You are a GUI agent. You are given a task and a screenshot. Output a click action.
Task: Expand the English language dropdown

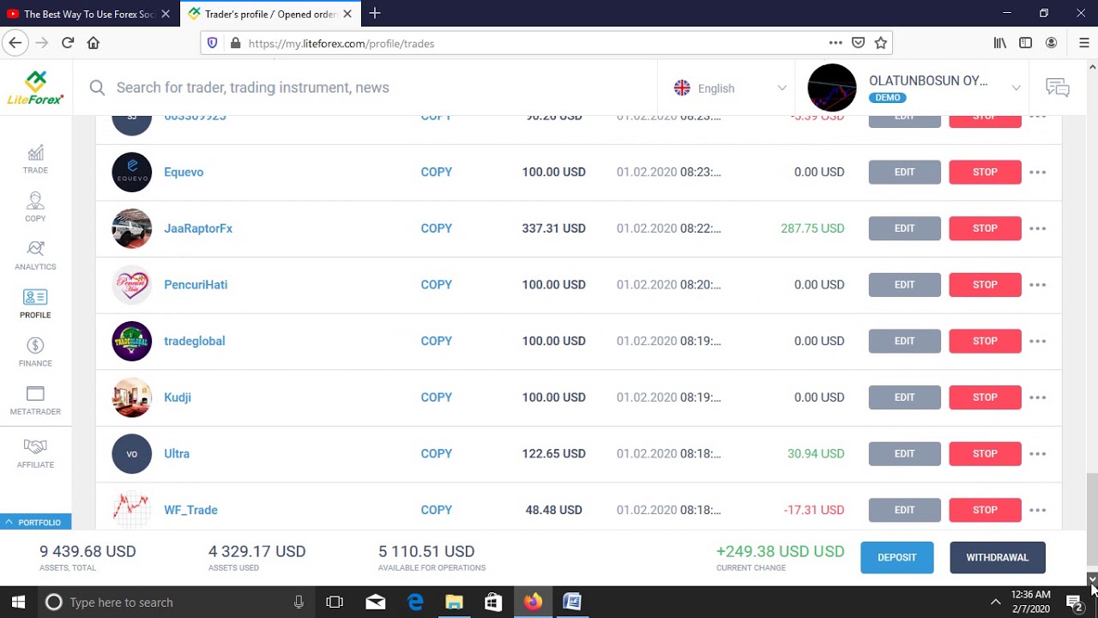tap(730, 88)
